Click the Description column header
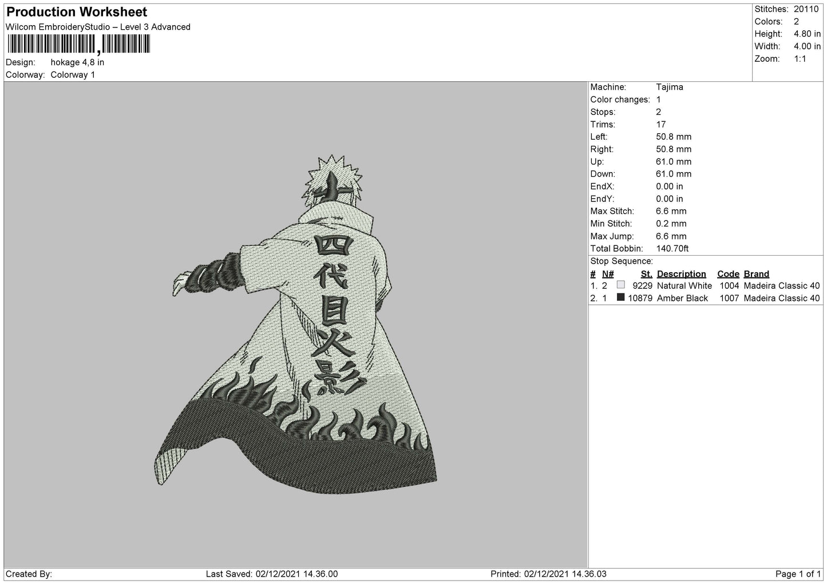827x584 pixels. (x=682, y=274)
